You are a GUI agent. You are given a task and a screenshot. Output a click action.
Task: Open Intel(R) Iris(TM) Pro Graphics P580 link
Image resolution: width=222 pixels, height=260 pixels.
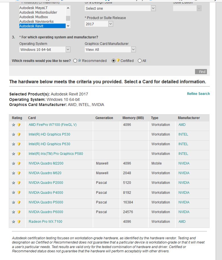[56, 154]
